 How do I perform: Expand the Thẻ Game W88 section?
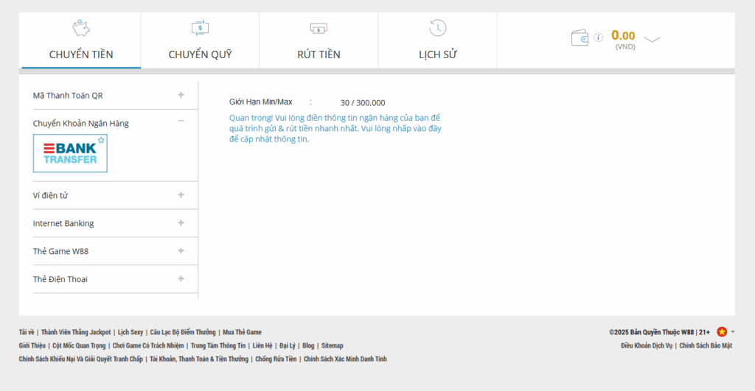click(x=181, y=251)
